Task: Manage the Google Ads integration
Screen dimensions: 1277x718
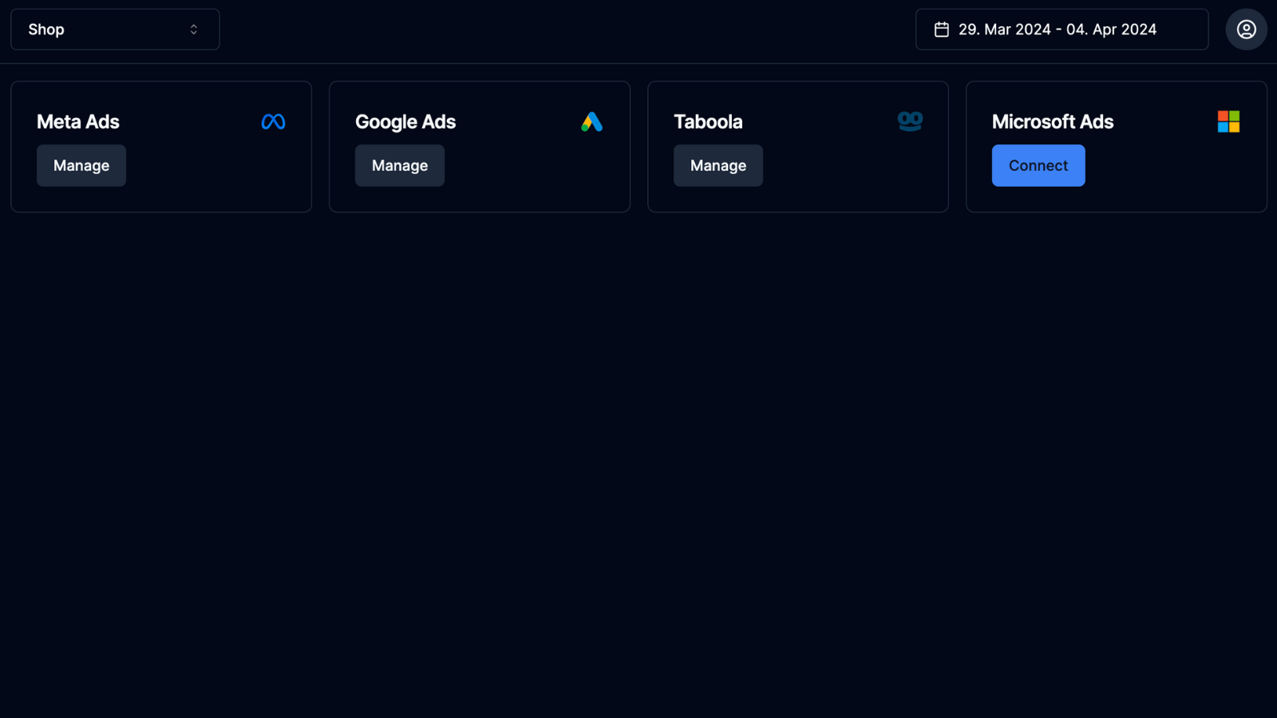Action: point(400,165)
